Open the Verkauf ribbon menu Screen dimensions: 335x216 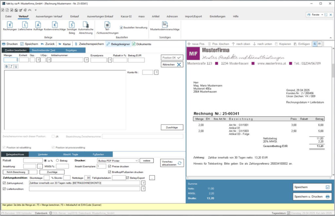pyautogui.click(x=23, y=16)
